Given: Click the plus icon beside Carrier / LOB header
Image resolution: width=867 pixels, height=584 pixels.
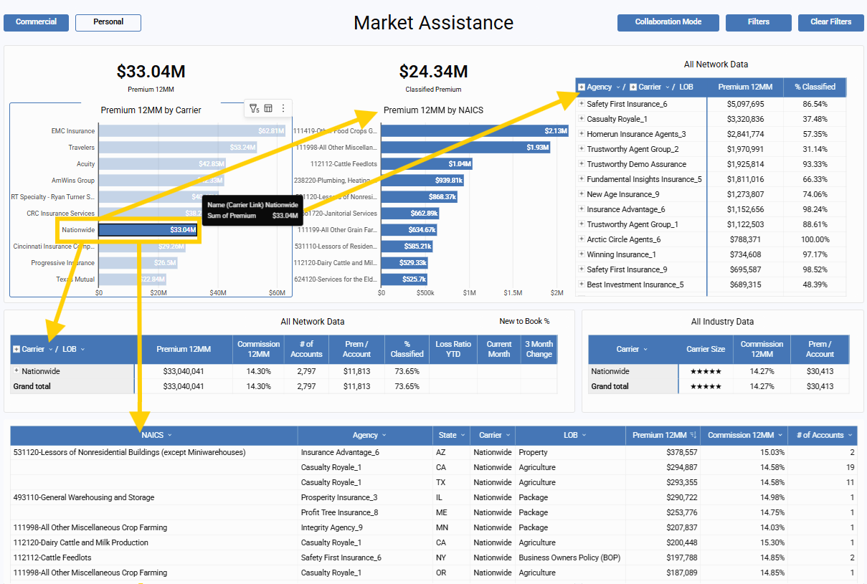Looking at the screenshot, I should pyautogui.click(x=16, y=350).
